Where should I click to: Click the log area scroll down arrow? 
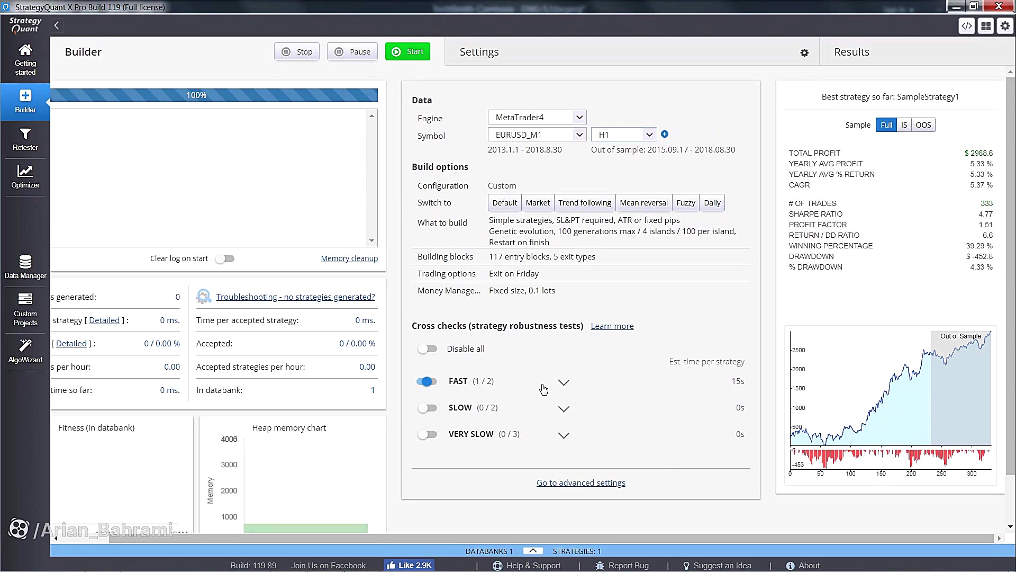(371, 241)
